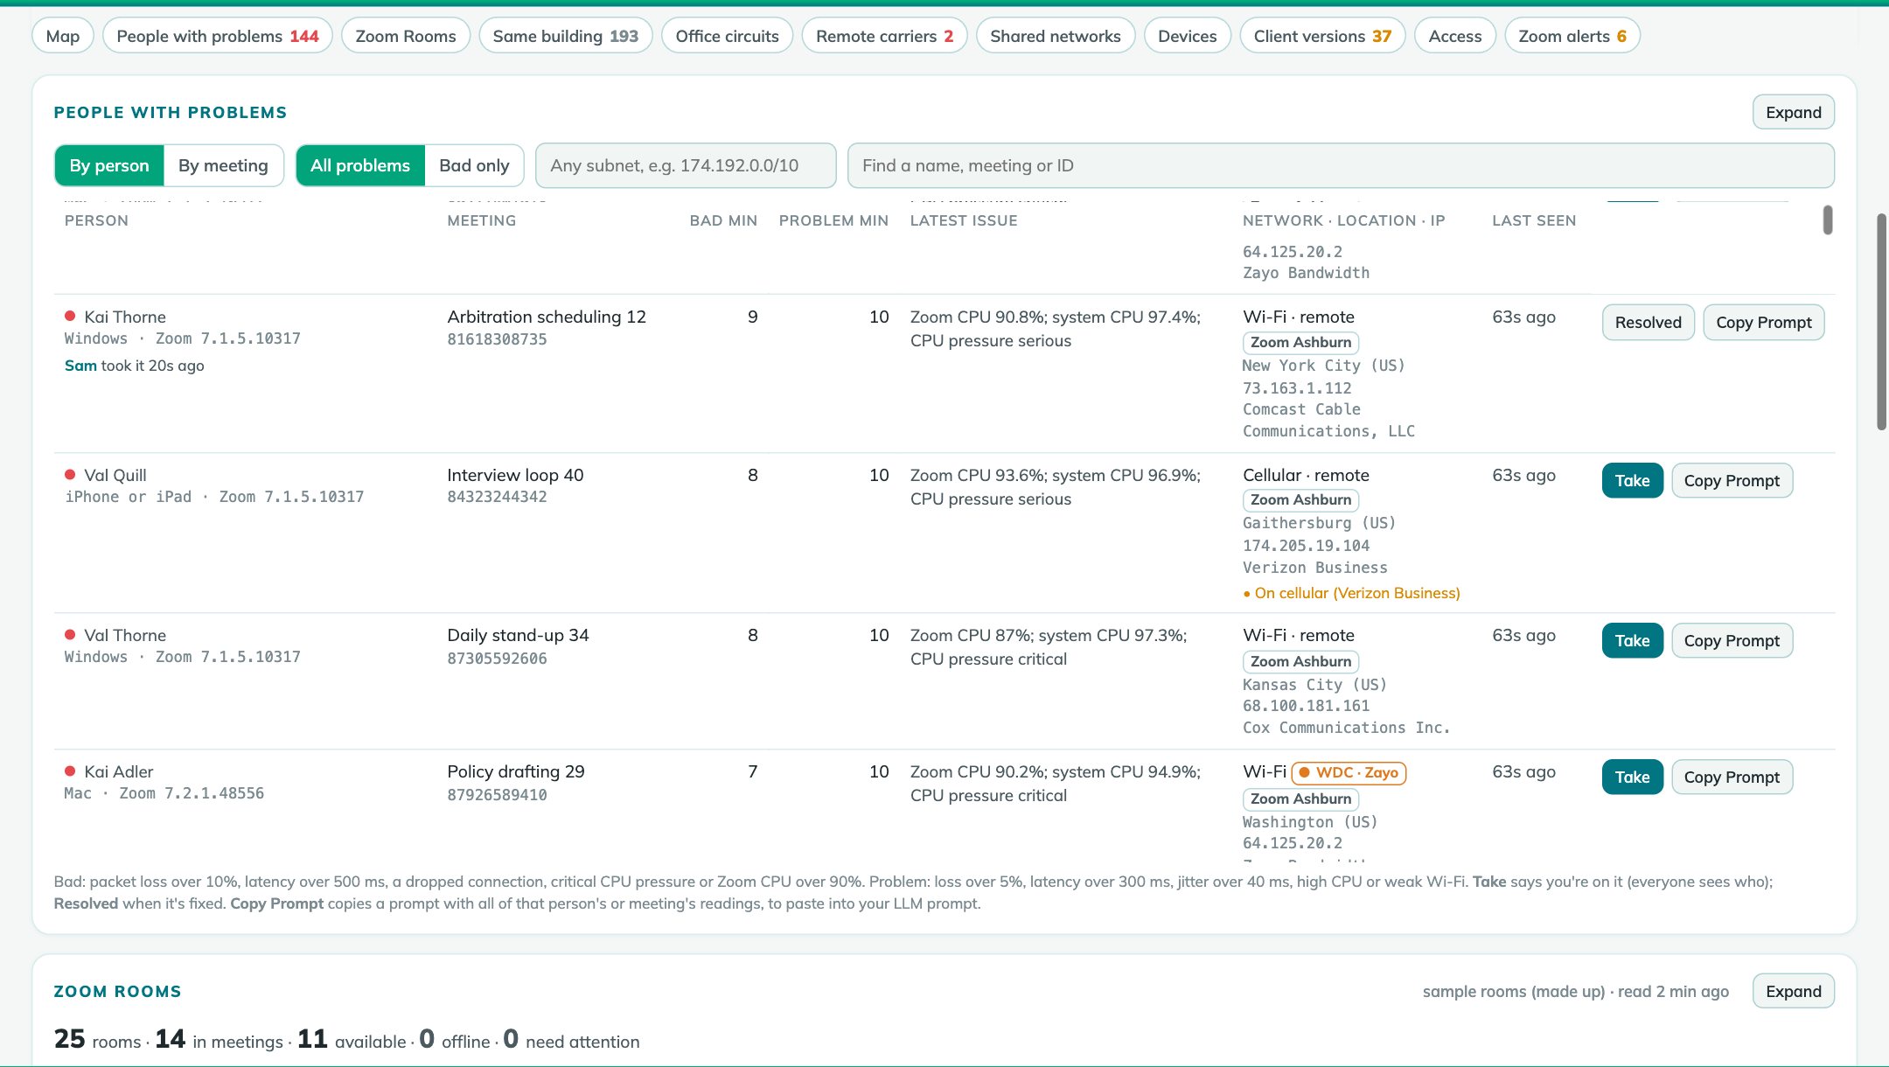
Task: Expand the People with Problems panel
Action: click(1794, 112)
